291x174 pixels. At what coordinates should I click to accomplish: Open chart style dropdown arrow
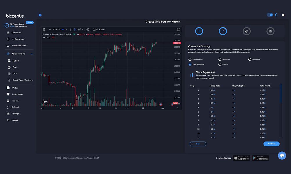[83, 30]
